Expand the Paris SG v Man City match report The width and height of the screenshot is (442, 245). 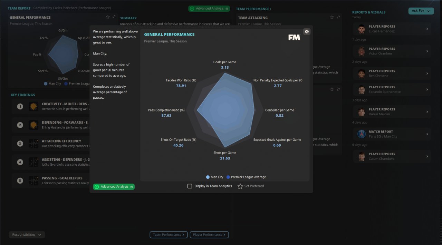click(427, 134)
